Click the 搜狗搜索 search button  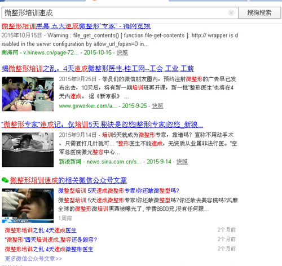pyautogui.click(x=259, y=13)
